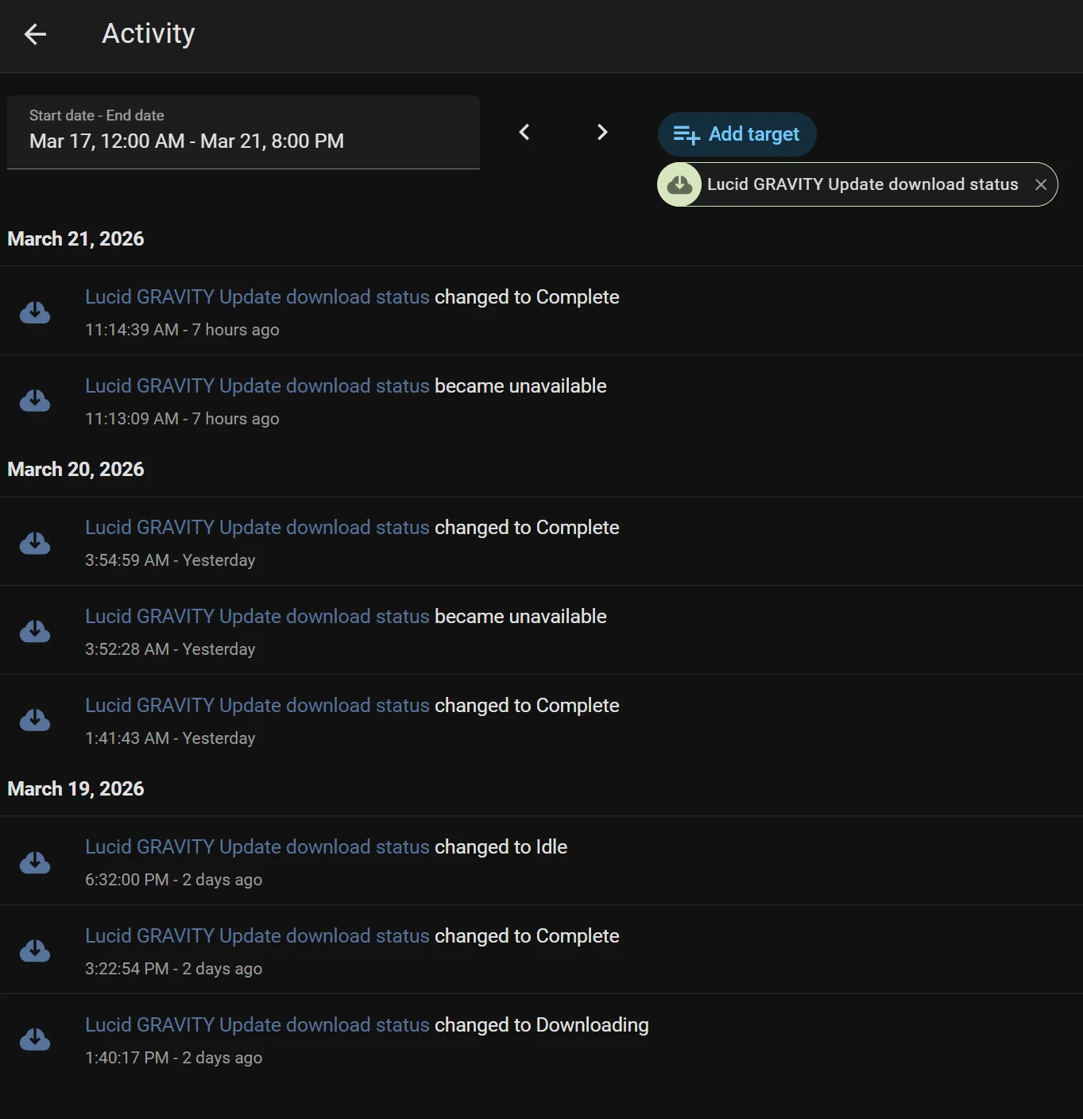
Task: Click the download icon beside the 3:52:28 AM entry
Action: point(35,631)
